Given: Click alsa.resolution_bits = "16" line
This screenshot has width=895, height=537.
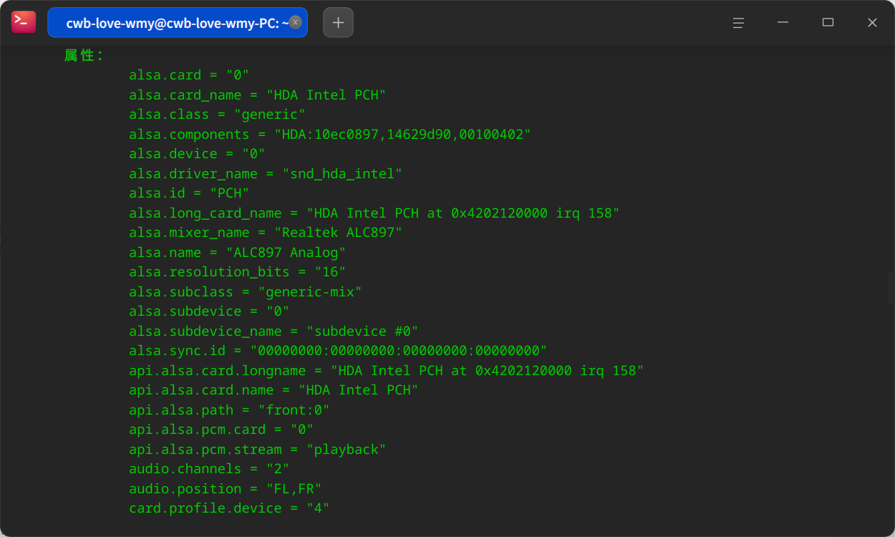Looking at the screenshot, I should click(x=238, y=272).
